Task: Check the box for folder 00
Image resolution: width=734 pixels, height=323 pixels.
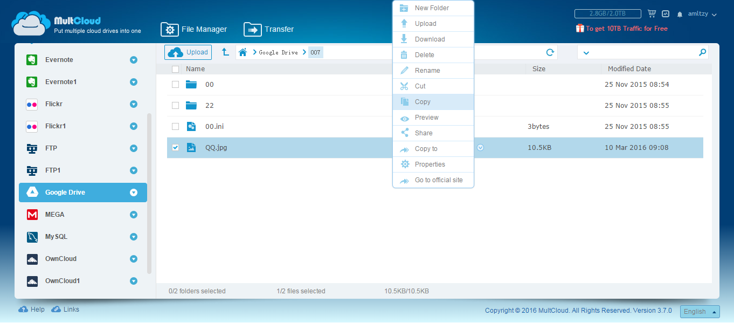Action: pyautogui.click(x=175, y=85)
